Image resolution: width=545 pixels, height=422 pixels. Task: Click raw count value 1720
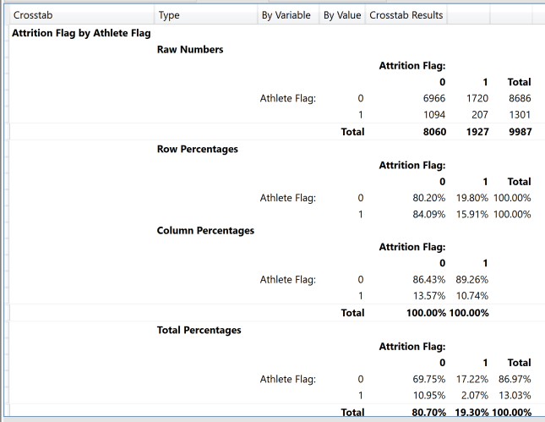477,98
